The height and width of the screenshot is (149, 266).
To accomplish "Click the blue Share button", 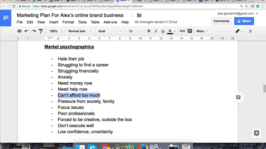I will point(244,21).
